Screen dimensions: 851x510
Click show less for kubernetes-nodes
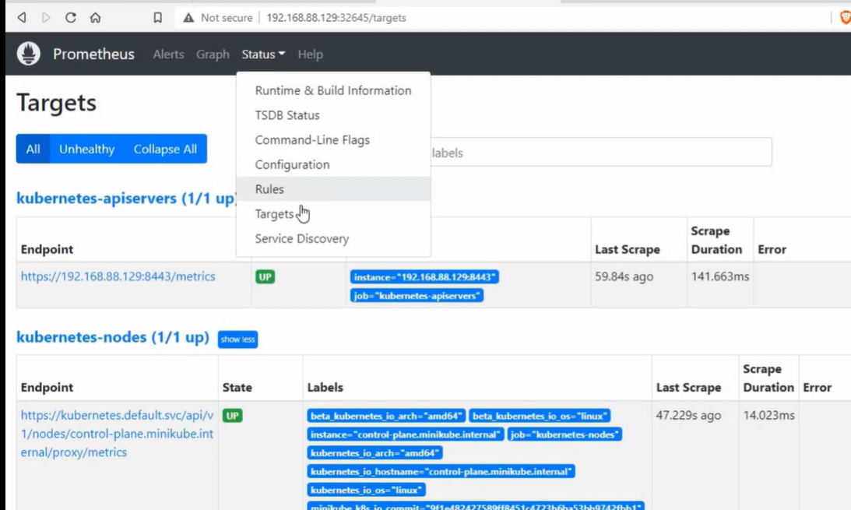[237, 339]
